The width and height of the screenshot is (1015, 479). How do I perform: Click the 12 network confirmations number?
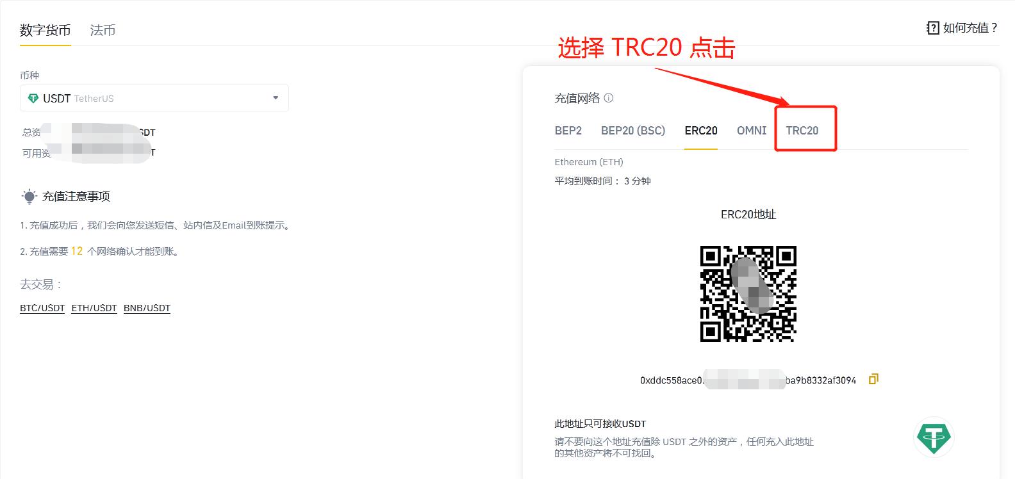77,251
